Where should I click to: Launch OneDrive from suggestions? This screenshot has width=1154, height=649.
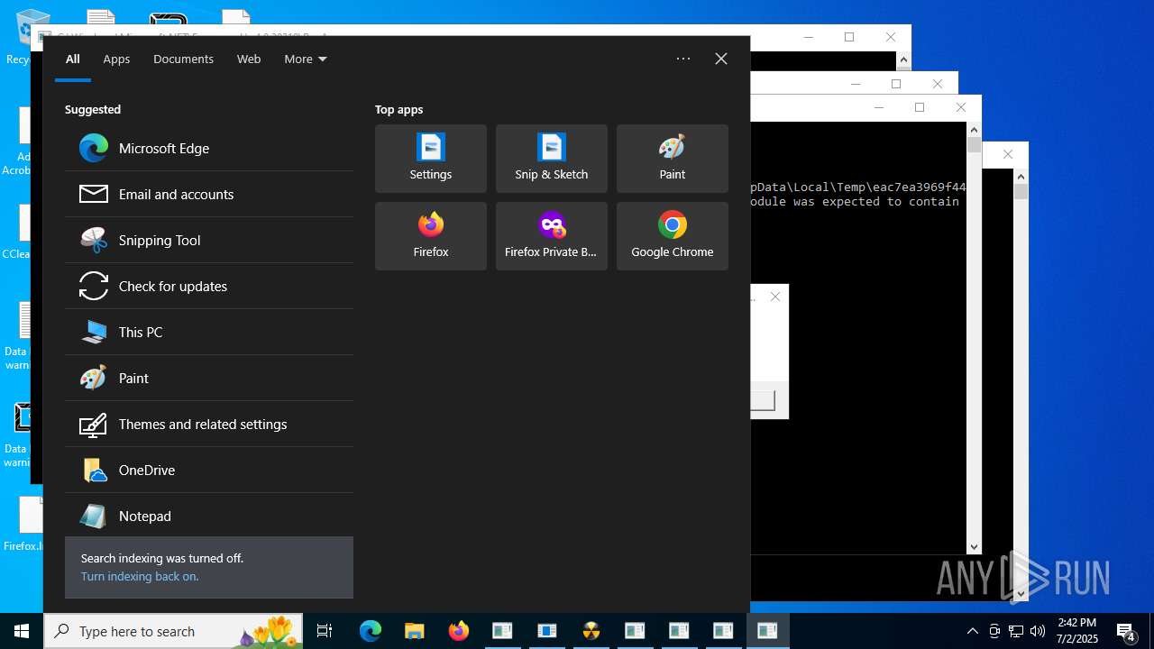click(x=209, y=470)
